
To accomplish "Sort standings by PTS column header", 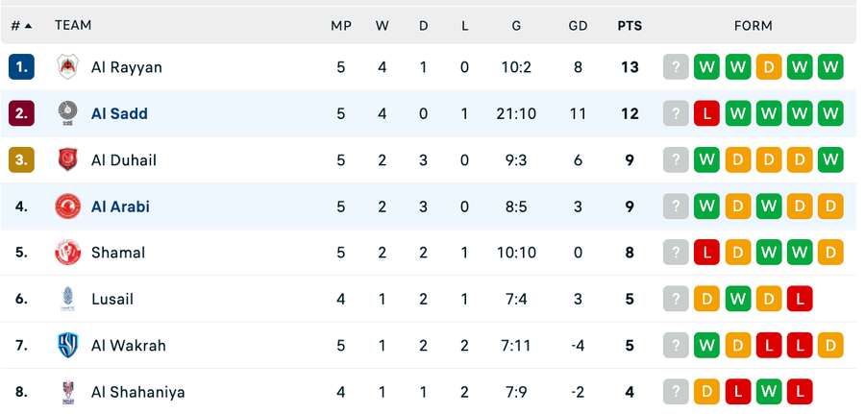I will 630,26.
